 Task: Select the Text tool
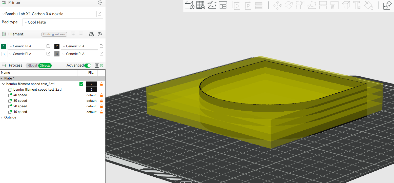tap(357, 5)
